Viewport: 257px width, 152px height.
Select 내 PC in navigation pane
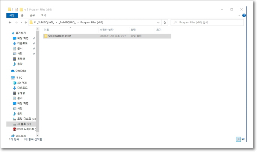pos(19,78)
